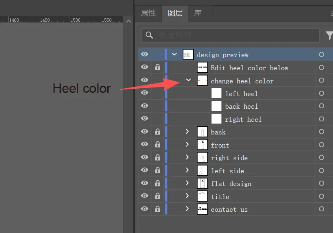Click the left side target circle

[321, 170]
